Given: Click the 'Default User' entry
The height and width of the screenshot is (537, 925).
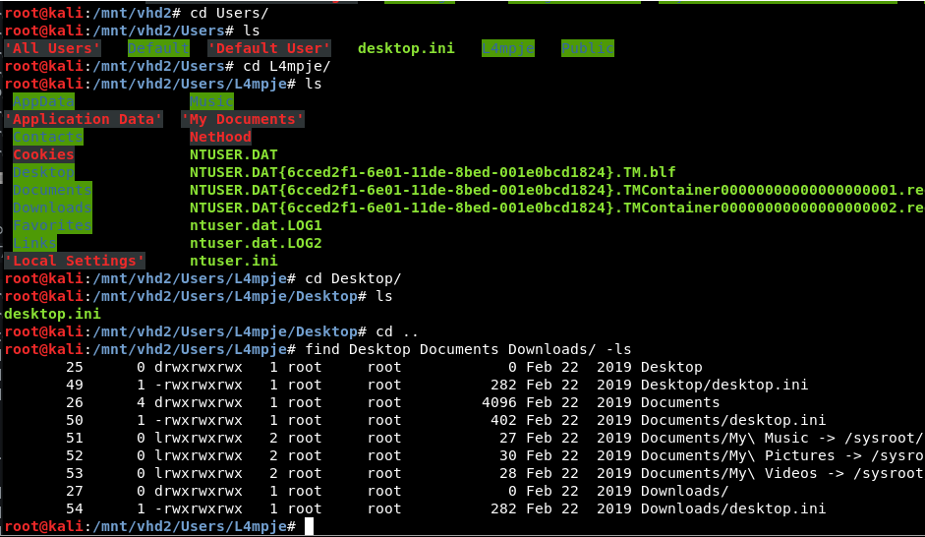Looking at the screenshot, I should (x=269, y=48).
